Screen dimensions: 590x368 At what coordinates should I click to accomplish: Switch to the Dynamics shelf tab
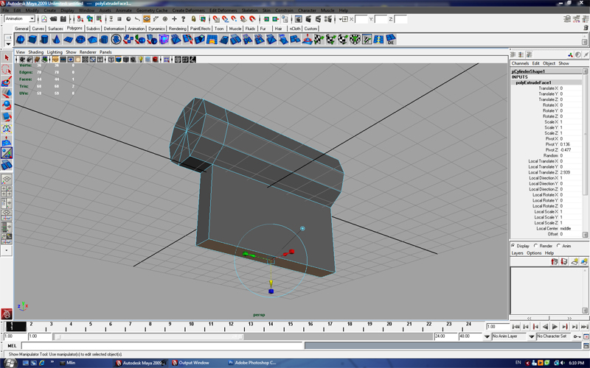(156, 29)
